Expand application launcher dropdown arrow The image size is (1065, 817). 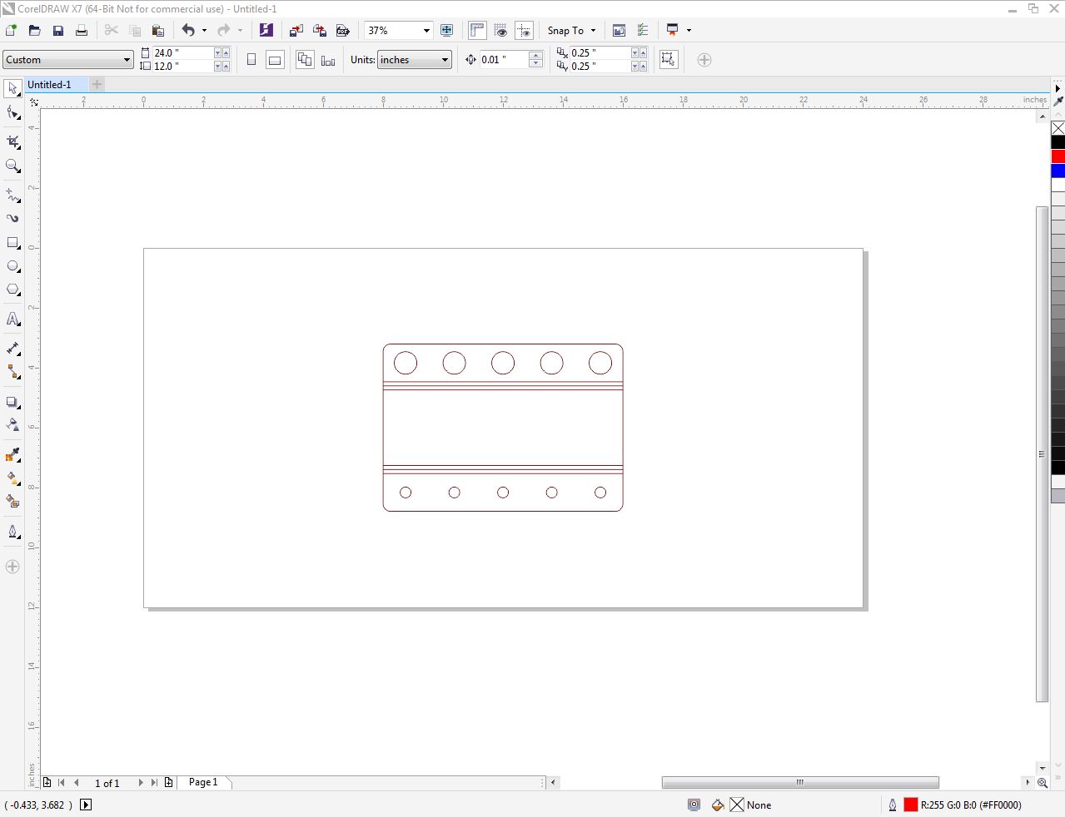coord(689,31)
